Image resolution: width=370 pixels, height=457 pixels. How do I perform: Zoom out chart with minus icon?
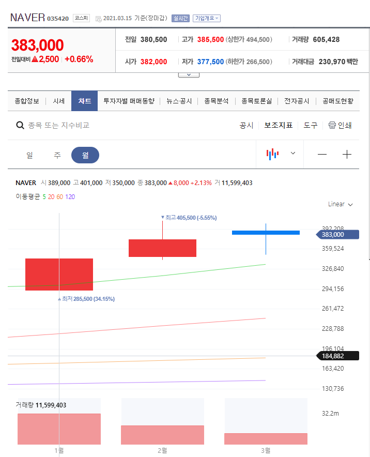click(x=322, y=154)
